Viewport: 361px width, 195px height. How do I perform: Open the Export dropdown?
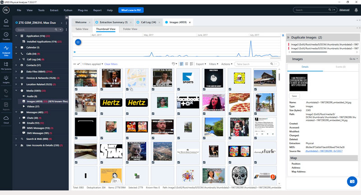(x=201, y=64)
